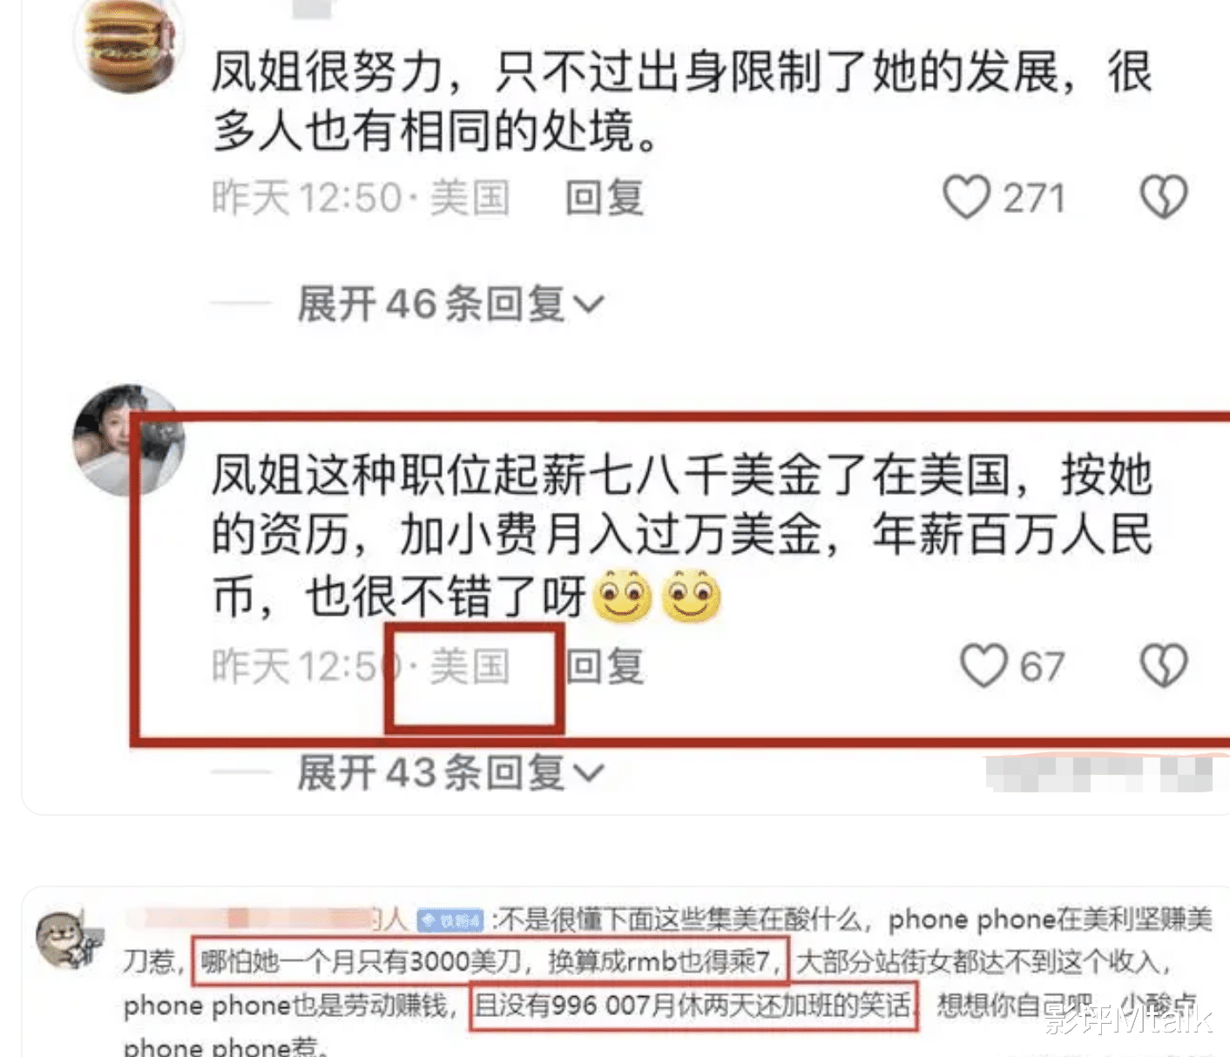Expand 46 replies under first comment
This screenshot has height=1057, width=1230.
click(x=449, y=304)
